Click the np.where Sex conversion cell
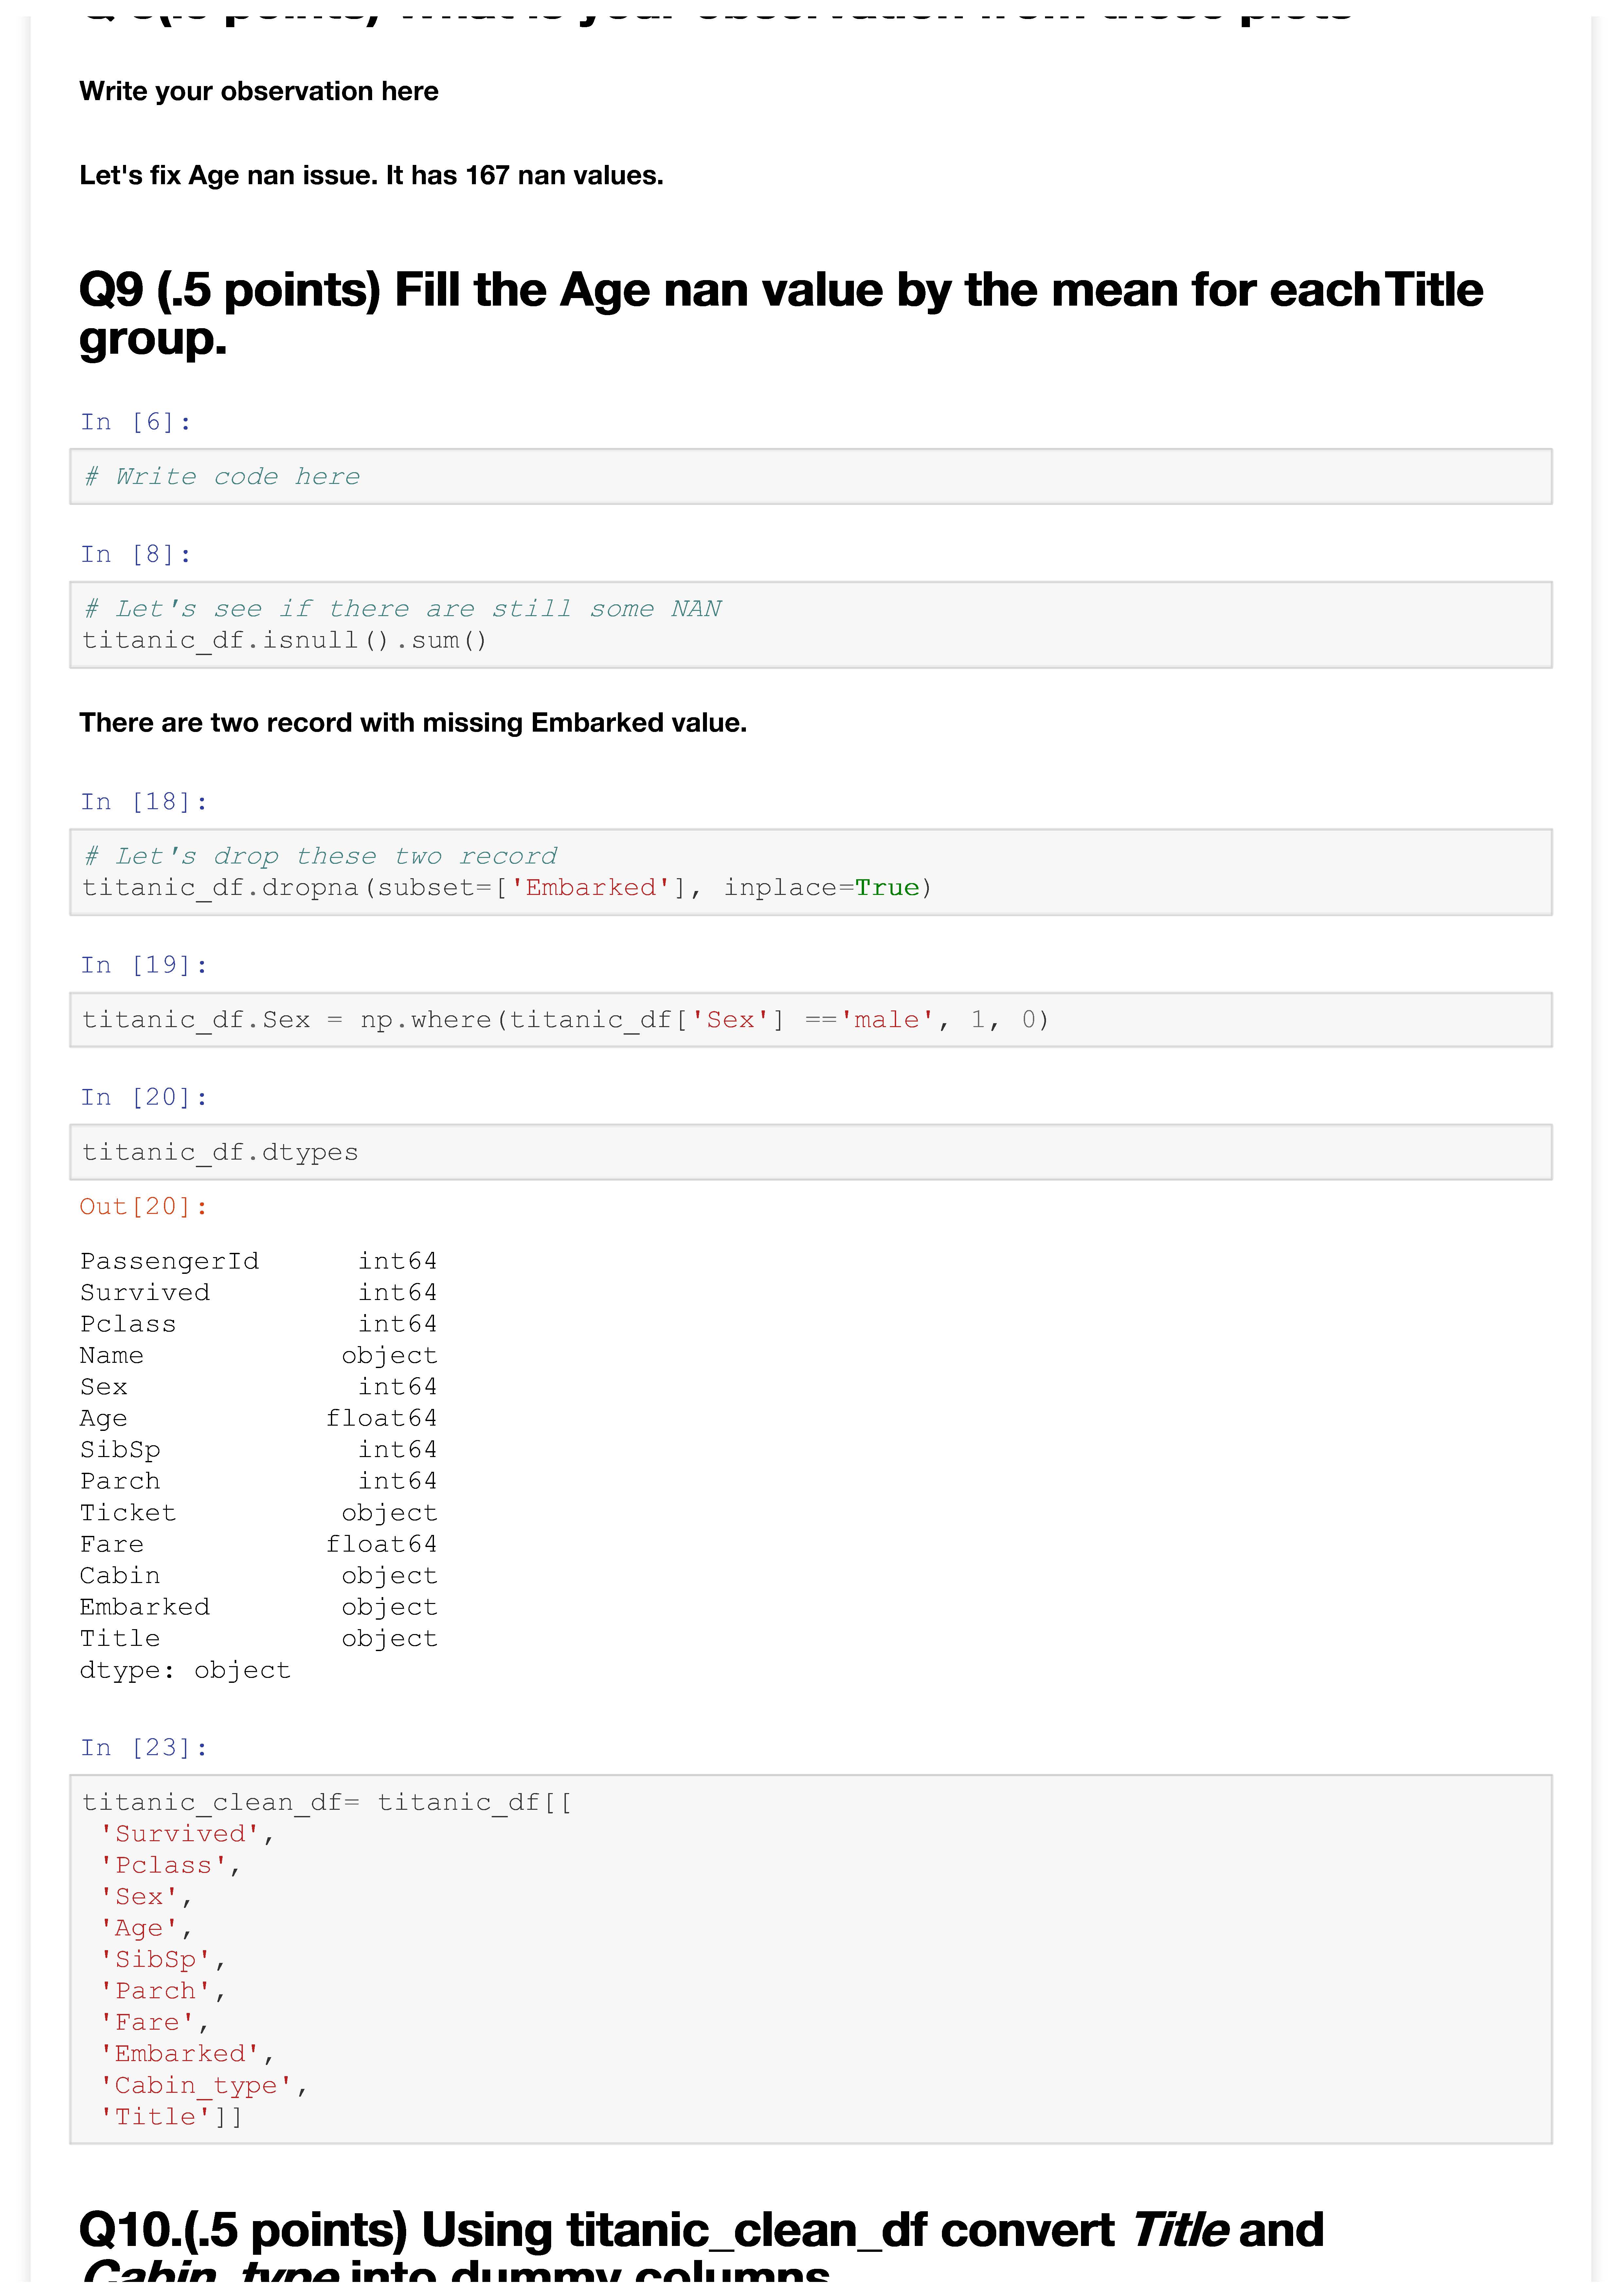The image size is (1623, 2296). coord(810,1020)
